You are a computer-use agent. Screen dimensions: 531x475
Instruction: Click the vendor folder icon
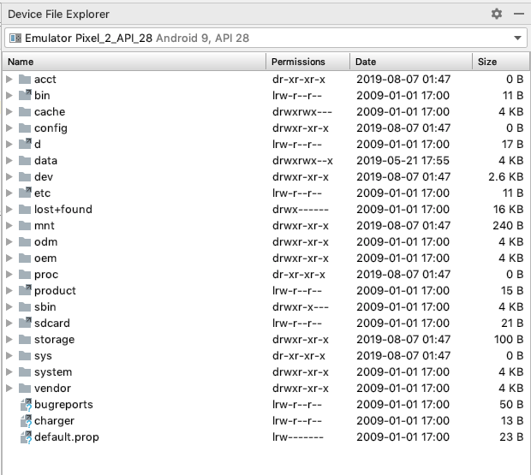(x=25, y=388)
